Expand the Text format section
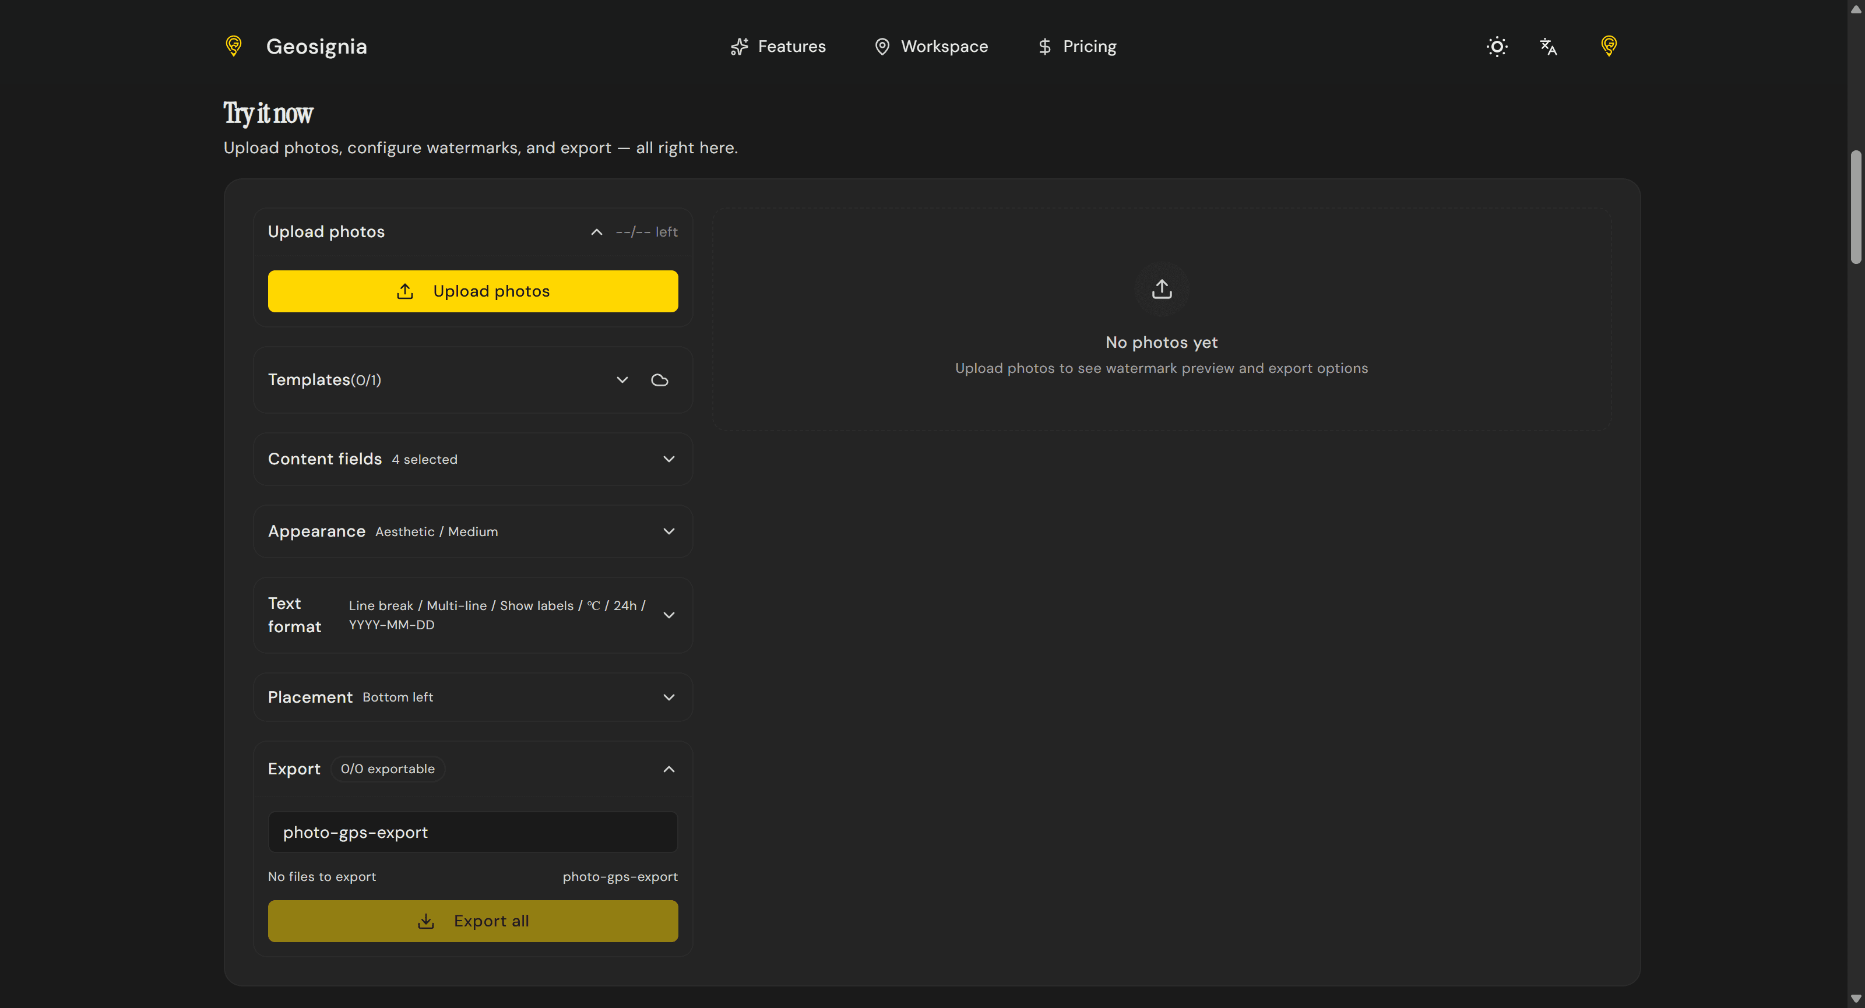 tap(668, 615)
